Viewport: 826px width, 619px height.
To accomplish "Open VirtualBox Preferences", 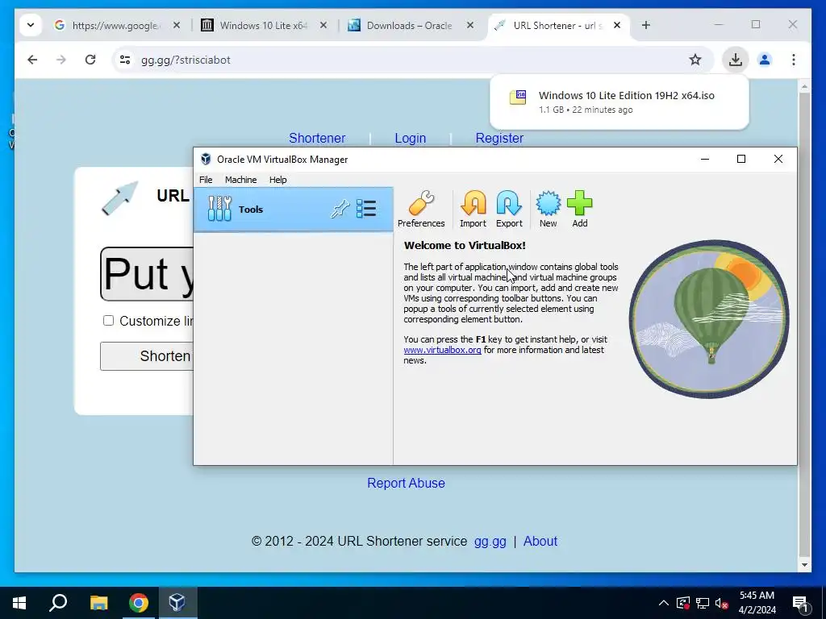I will pos(421,209).
